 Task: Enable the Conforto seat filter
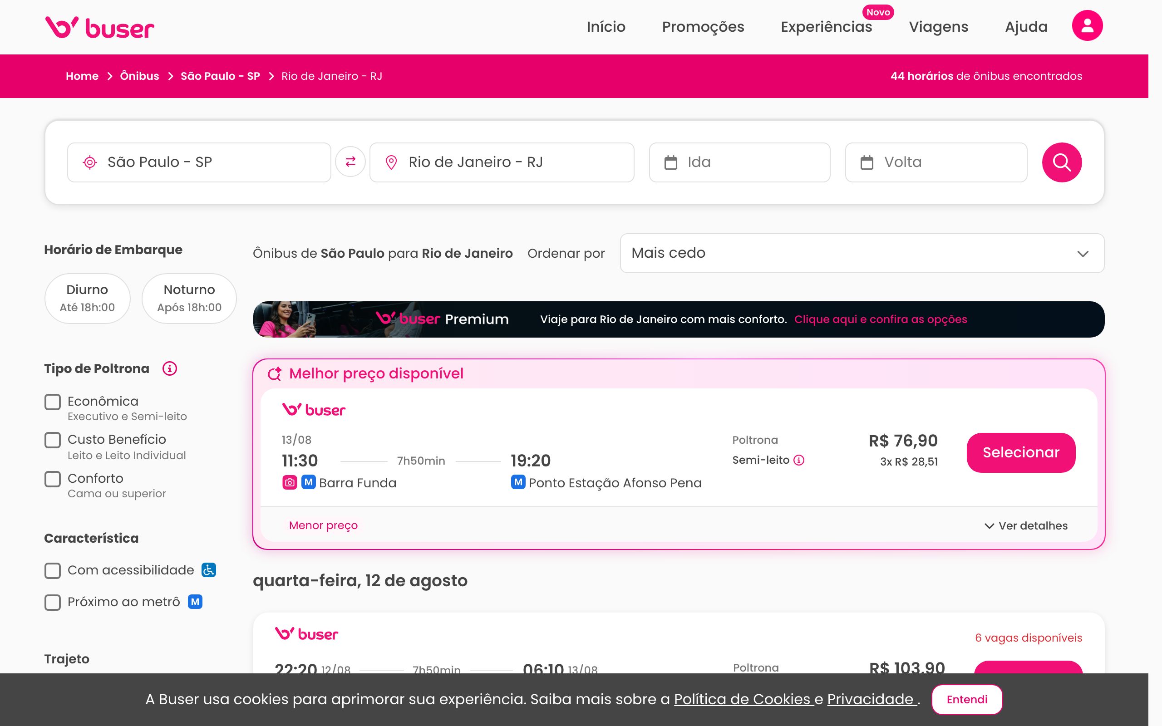pyautogui.click(x=53, y=479)
